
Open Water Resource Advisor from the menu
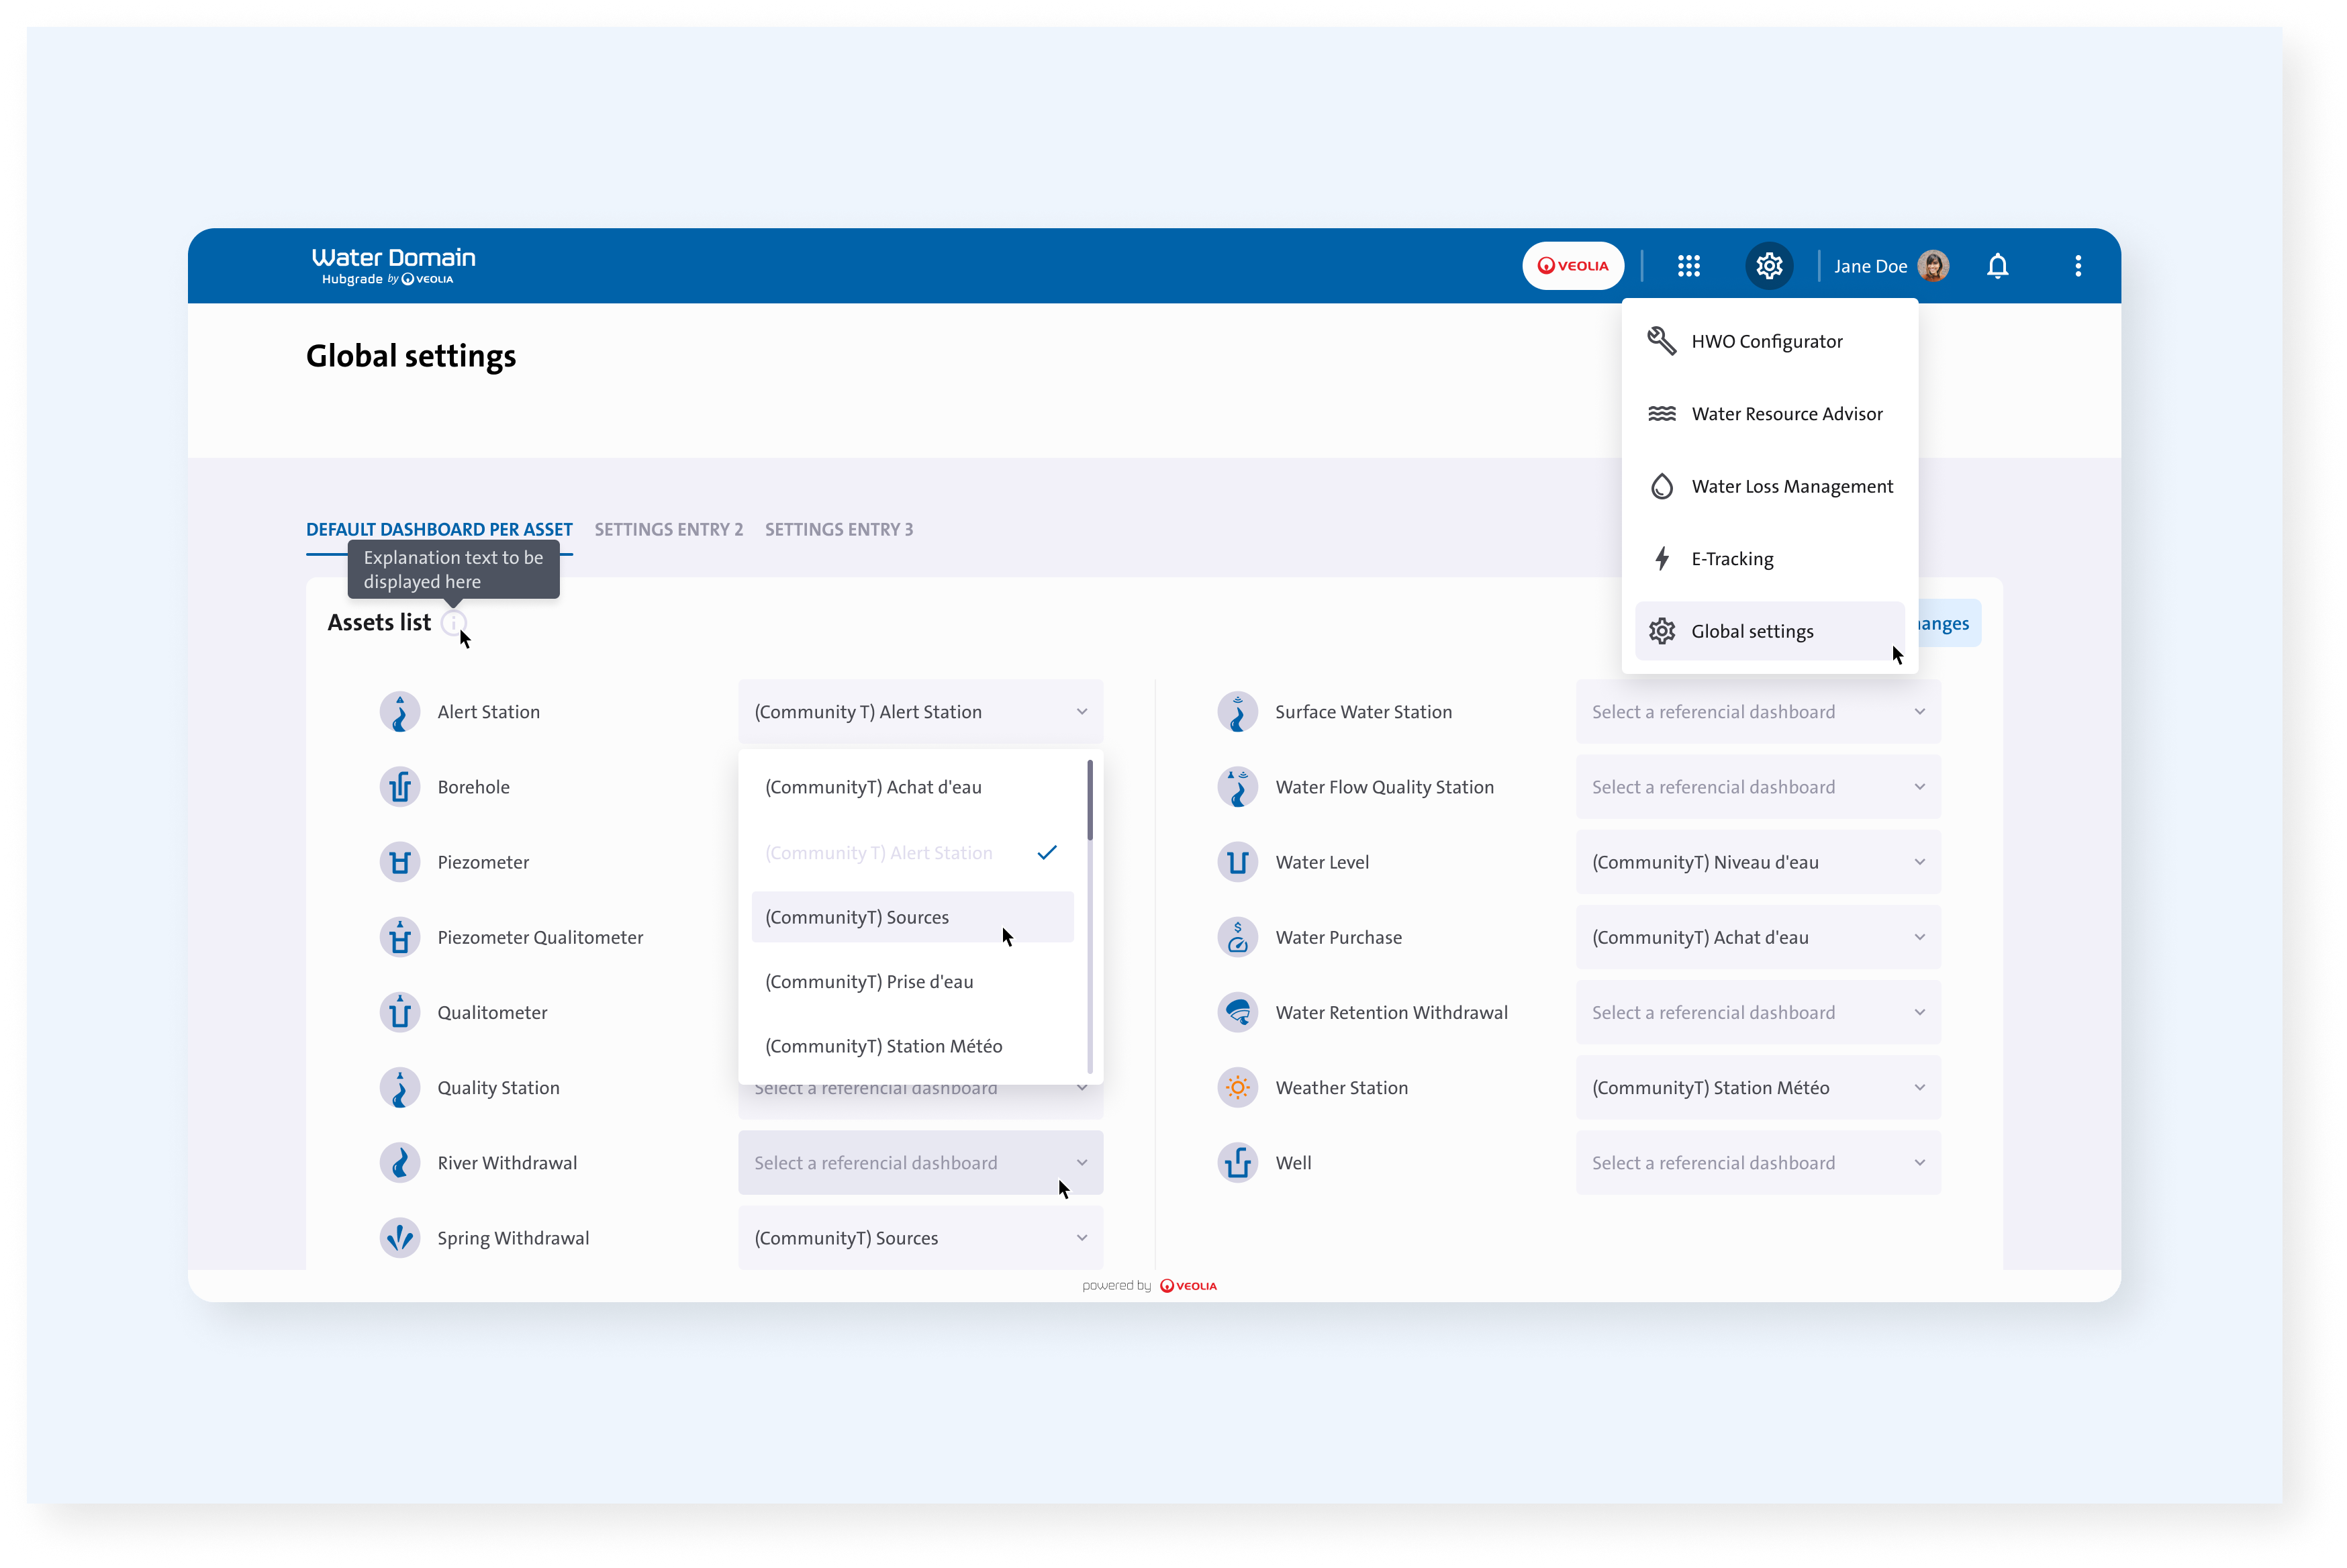pos(1769,414)
